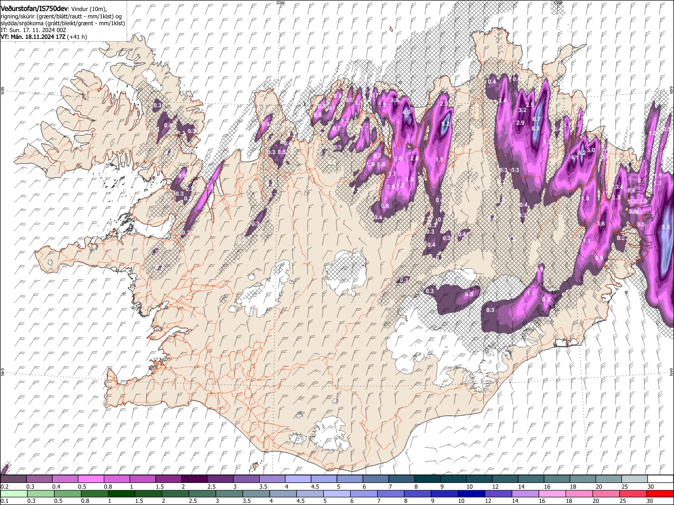Screen dimensions: 674x505
Task: Click the 'VT: Mán. 18.11.2024 17Z' valid time
Action: [33, 37]
